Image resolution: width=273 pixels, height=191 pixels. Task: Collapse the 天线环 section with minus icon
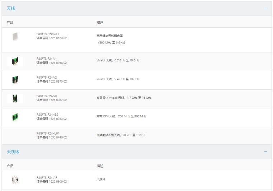coord(265,152)
